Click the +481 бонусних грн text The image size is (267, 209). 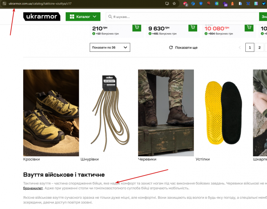pyautogui.click(x=164, y=34)
